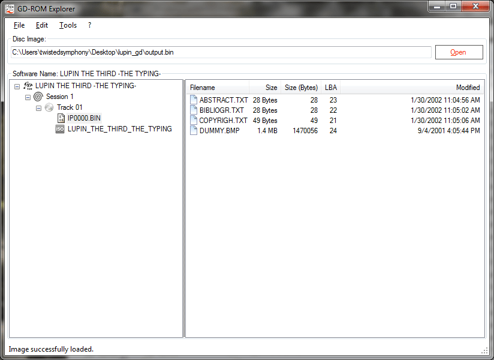Select IP0000.BIN in the tree
494x360 pixels.
(x=84, y=118)
